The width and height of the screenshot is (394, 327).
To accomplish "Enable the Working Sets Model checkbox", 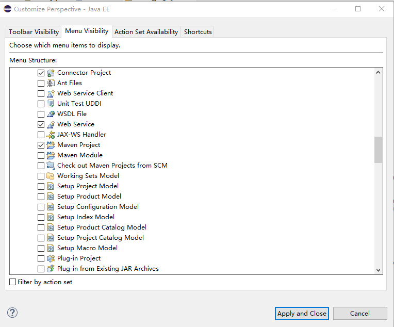I will (41, 176).
